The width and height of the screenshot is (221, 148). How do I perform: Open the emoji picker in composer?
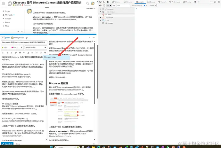pyautogui.click(x=41, y=53)
